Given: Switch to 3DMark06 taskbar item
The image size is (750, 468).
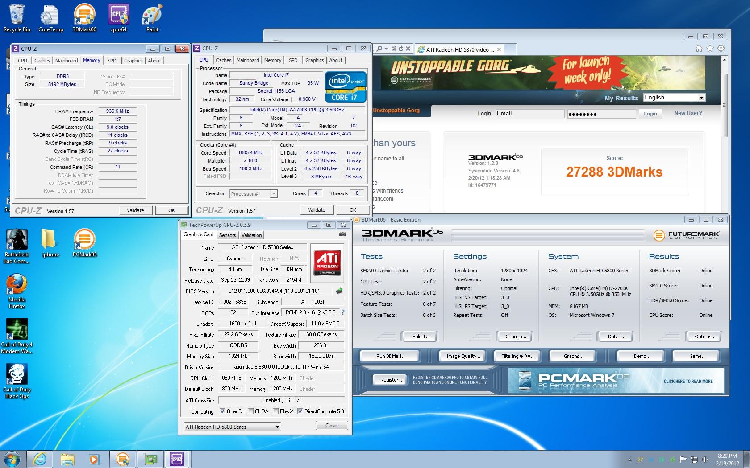Looking at the screenshot, I should tap(122, 459).
